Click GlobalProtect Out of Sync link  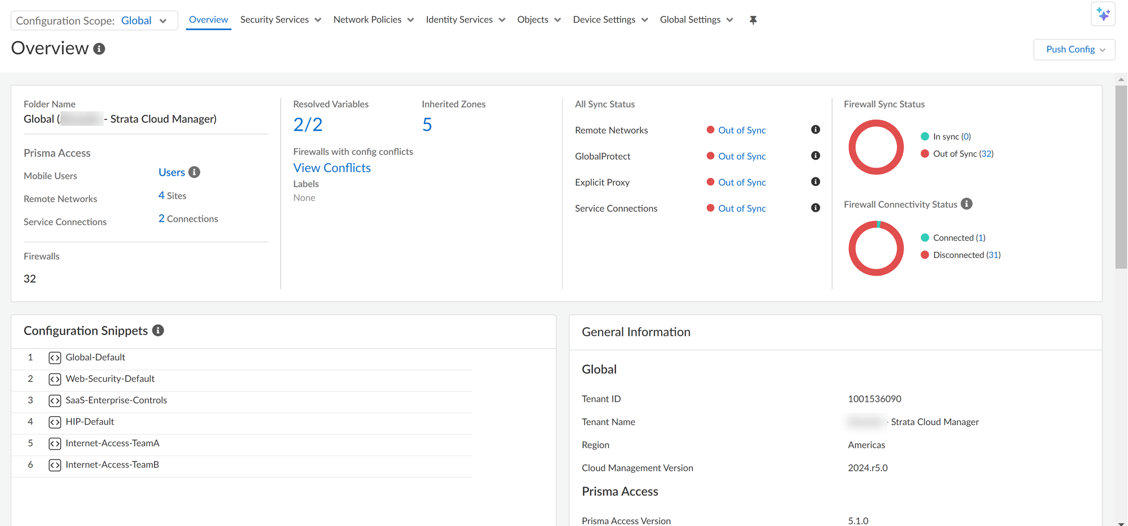click(x=741, y=156)
